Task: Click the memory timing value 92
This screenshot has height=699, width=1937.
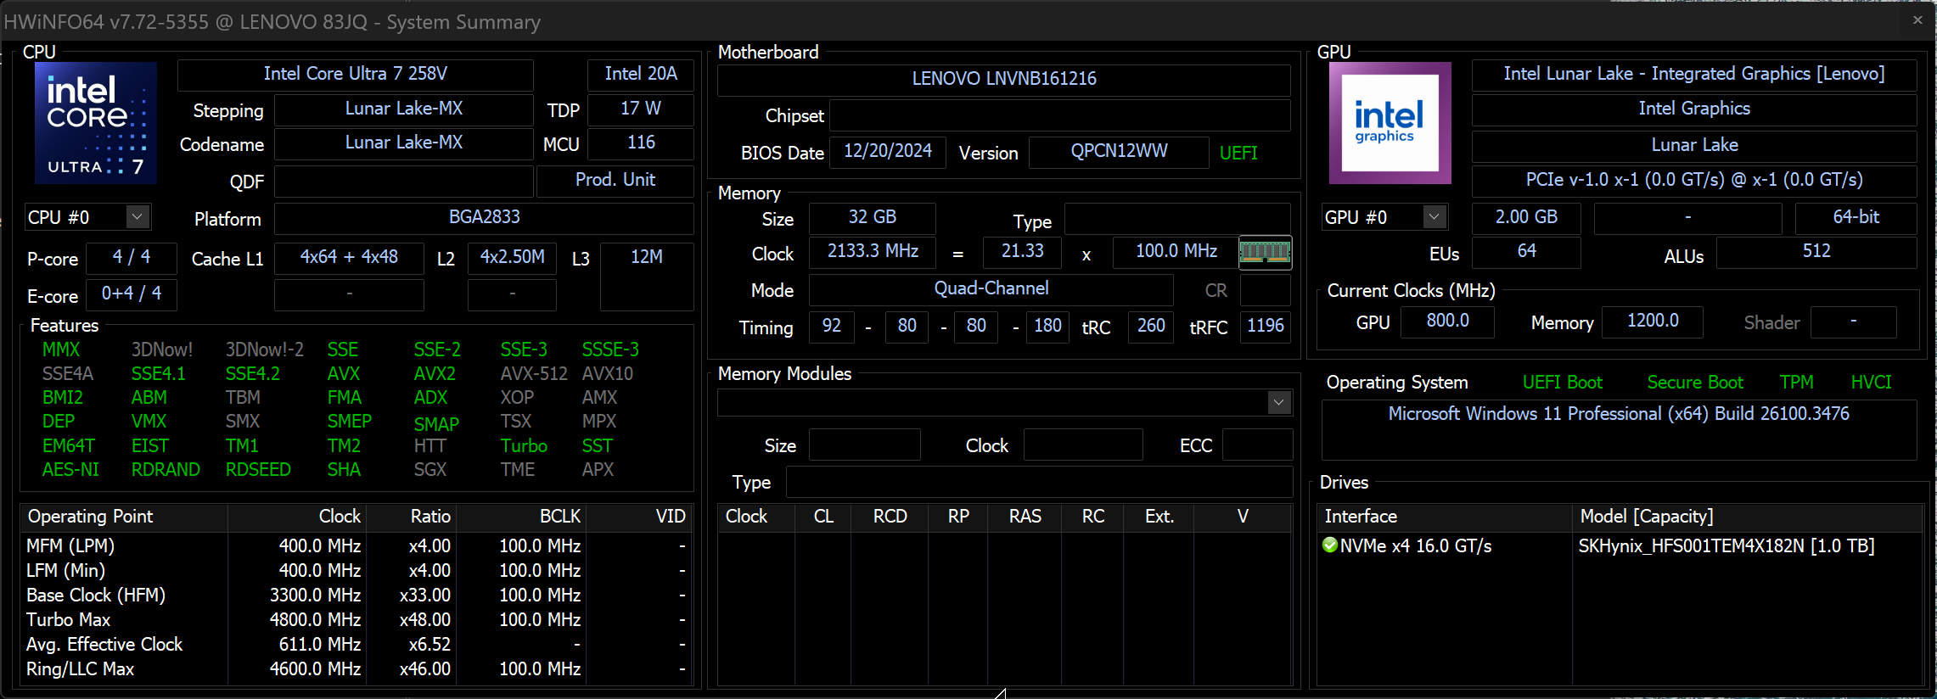Action: click(x=832, y=326)
